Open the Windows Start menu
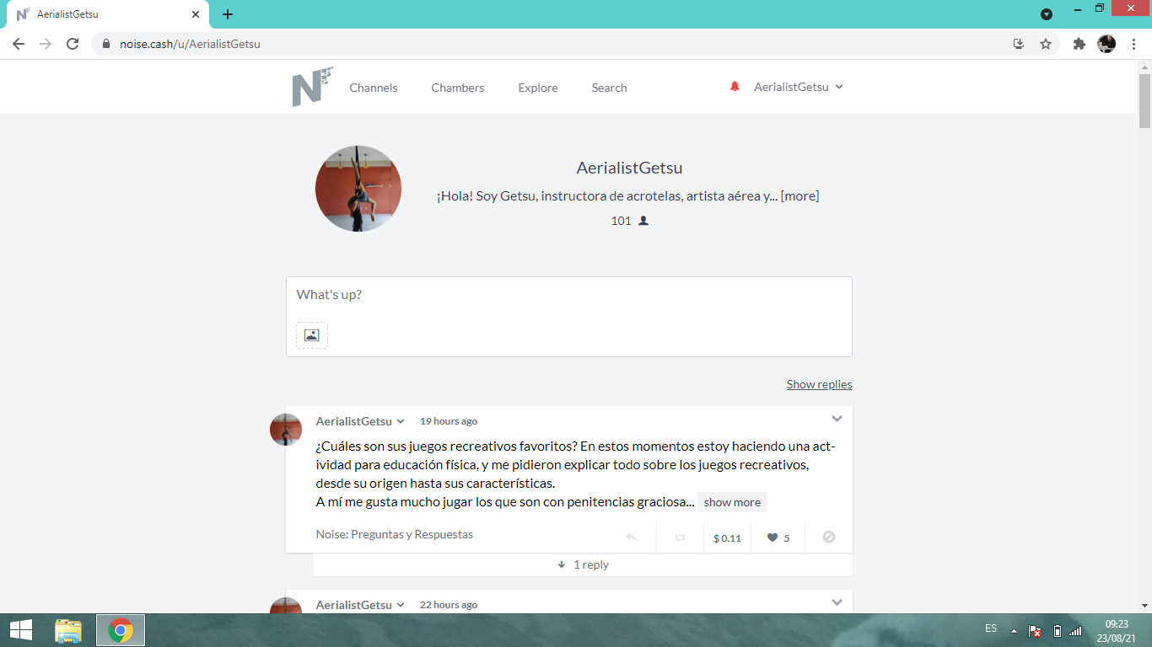Image resolution: width=1152 pixels, height=647 pixels. 21,630
